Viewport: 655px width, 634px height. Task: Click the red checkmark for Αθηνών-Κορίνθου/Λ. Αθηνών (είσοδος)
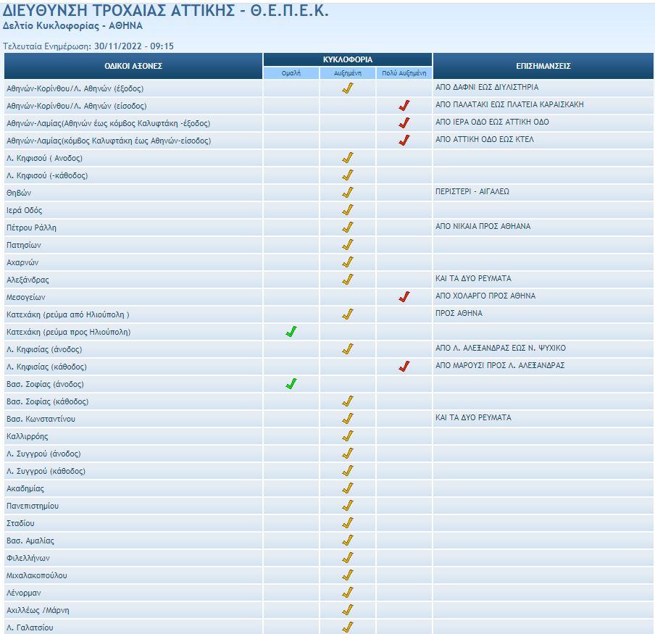[404, 106]
